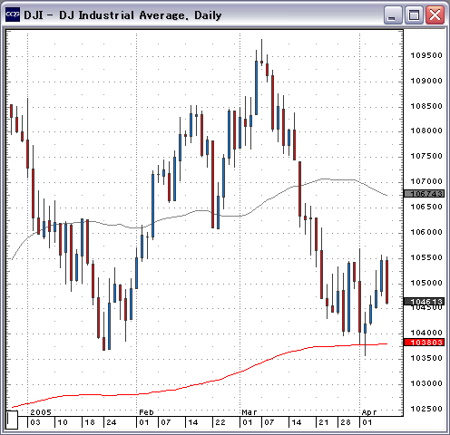Click the 102500 price axis label
The width and height of the screenshot is (450, 435).
426,409
